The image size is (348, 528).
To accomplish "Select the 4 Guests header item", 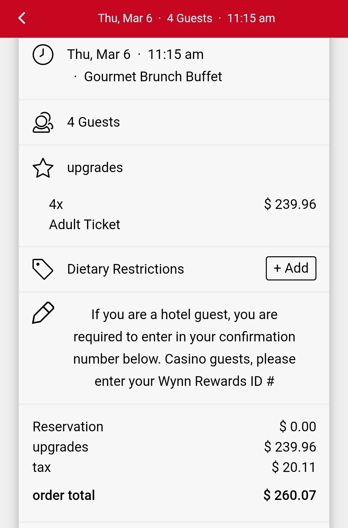I will (x=189, y=18).
